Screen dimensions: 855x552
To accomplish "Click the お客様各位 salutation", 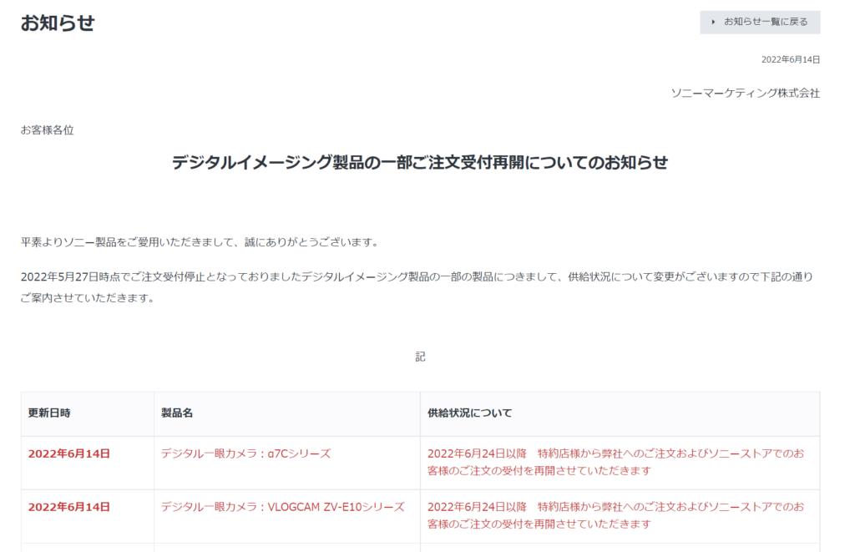I will tap(48, 130).
